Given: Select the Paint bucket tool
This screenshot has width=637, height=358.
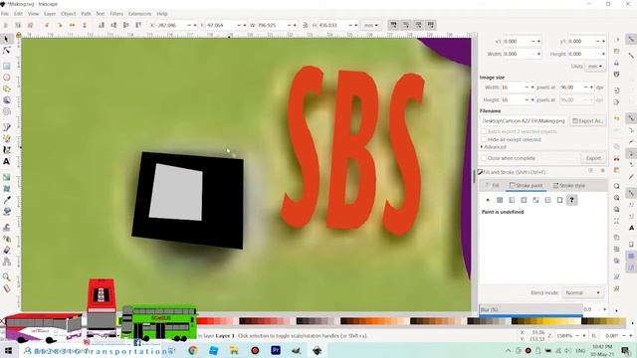Looking at the screenshot, I should coord(7,212).
